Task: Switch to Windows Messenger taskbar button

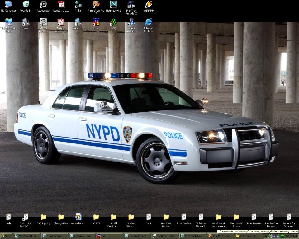Action: (27, 236)
